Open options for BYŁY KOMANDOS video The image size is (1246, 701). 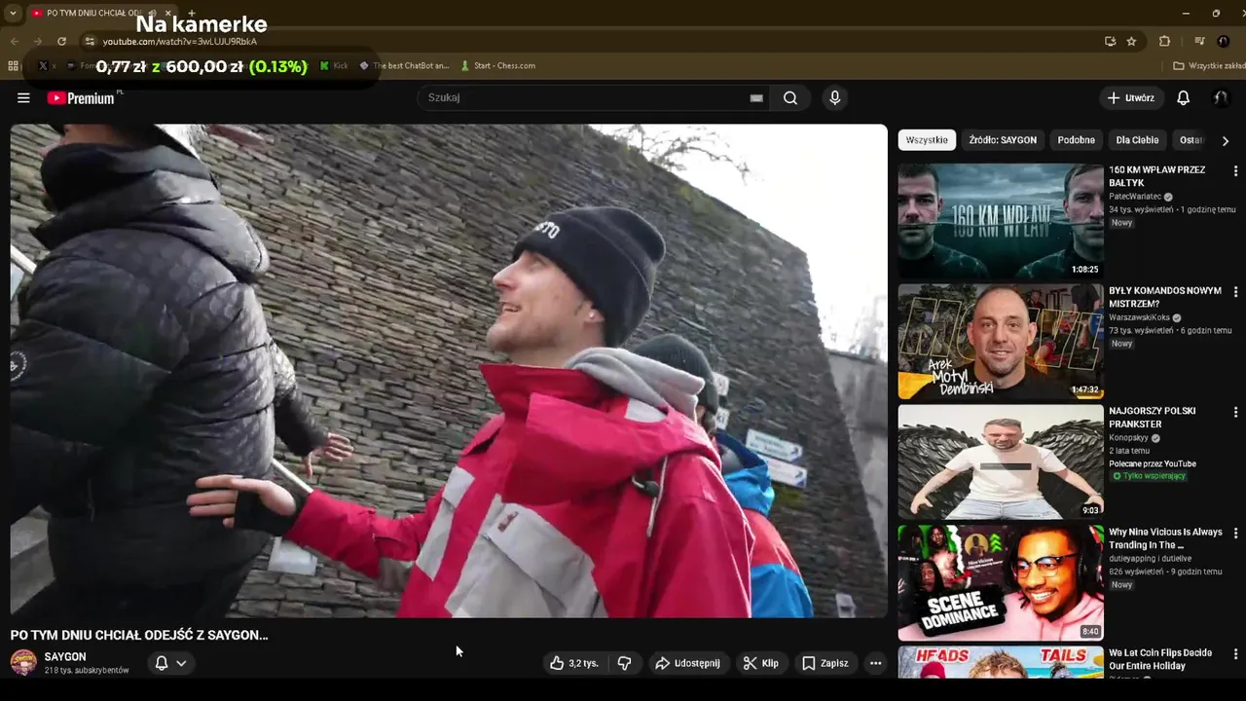click(1235, 291)
